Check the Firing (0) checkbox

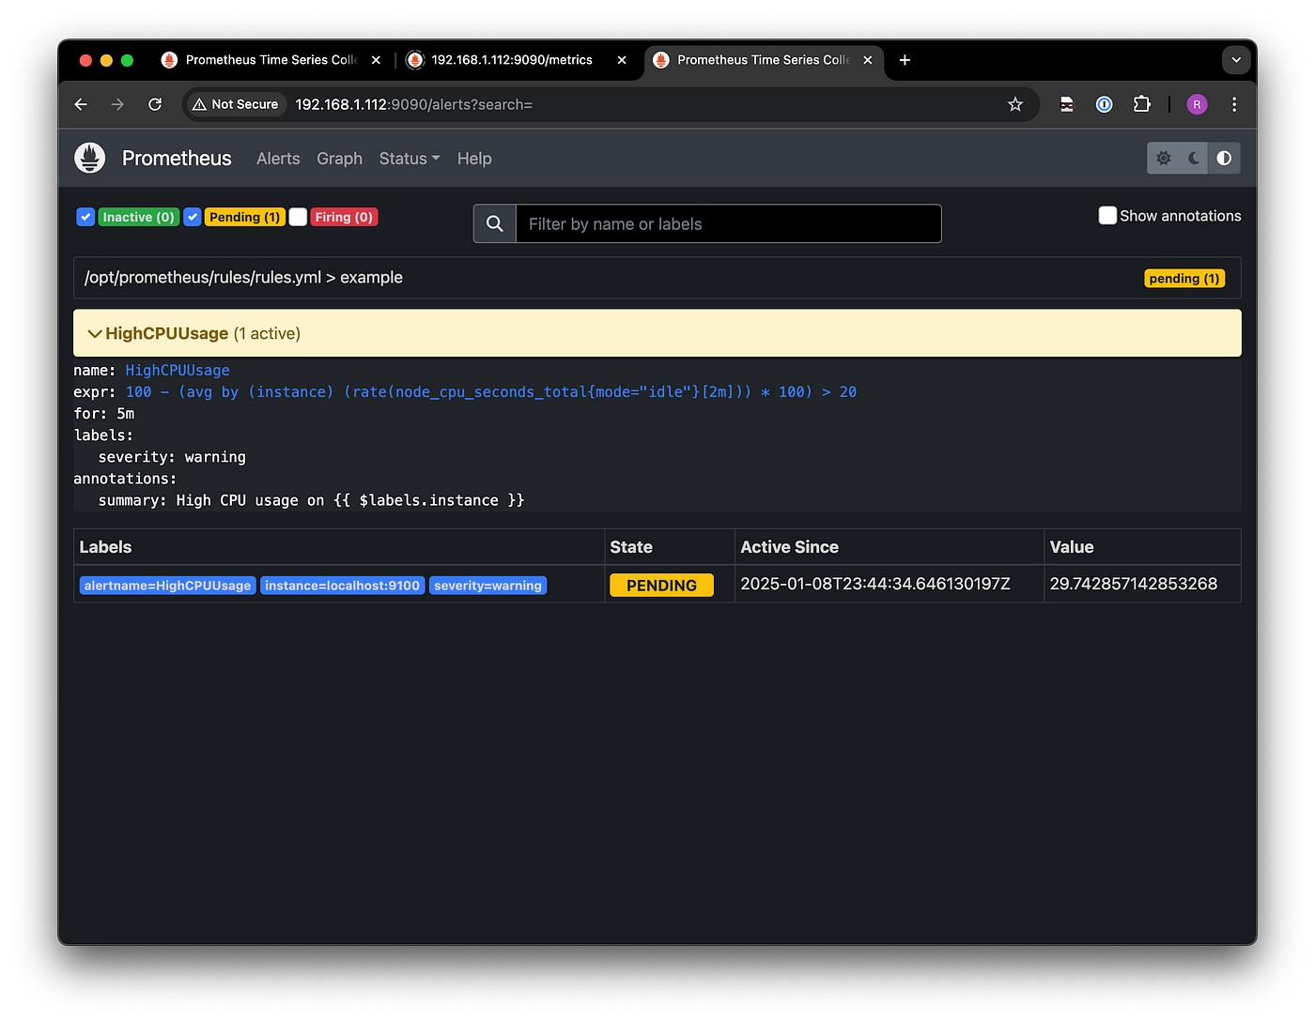coord(298,217)
